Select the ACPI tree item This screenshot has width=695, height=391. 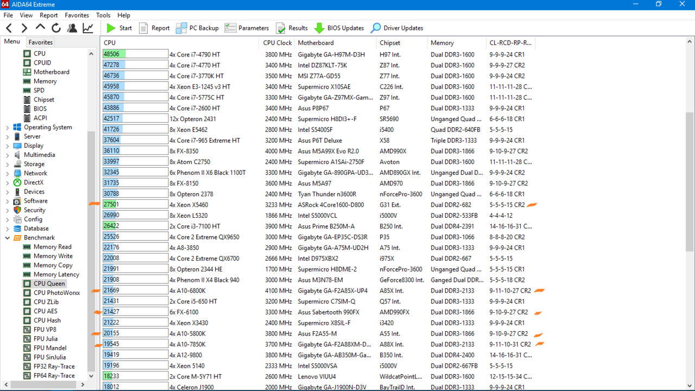40,118
